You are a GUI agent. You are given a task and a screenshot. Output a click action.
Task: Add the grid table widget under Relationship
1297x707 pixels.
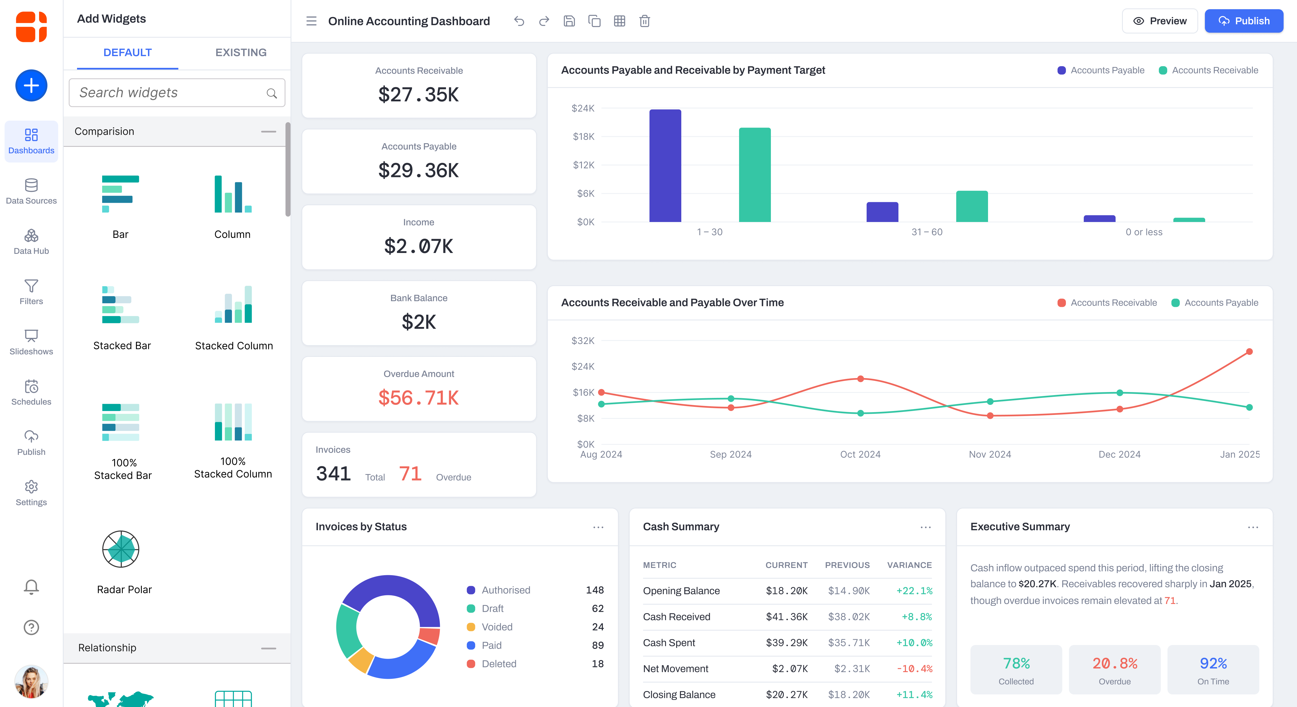tap(233, 699)
